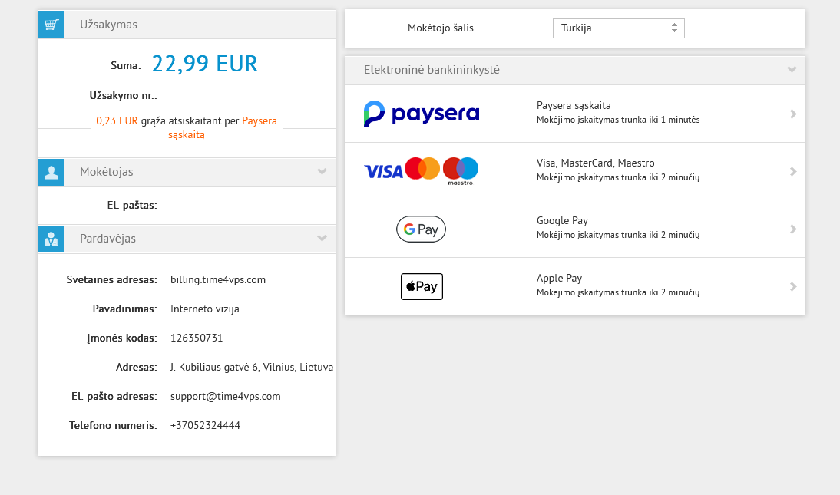The height and width of the screenshot is (495, 840).
Task: Open the Mokėtojo šalis country dropdown
Action: coord(619,28)
